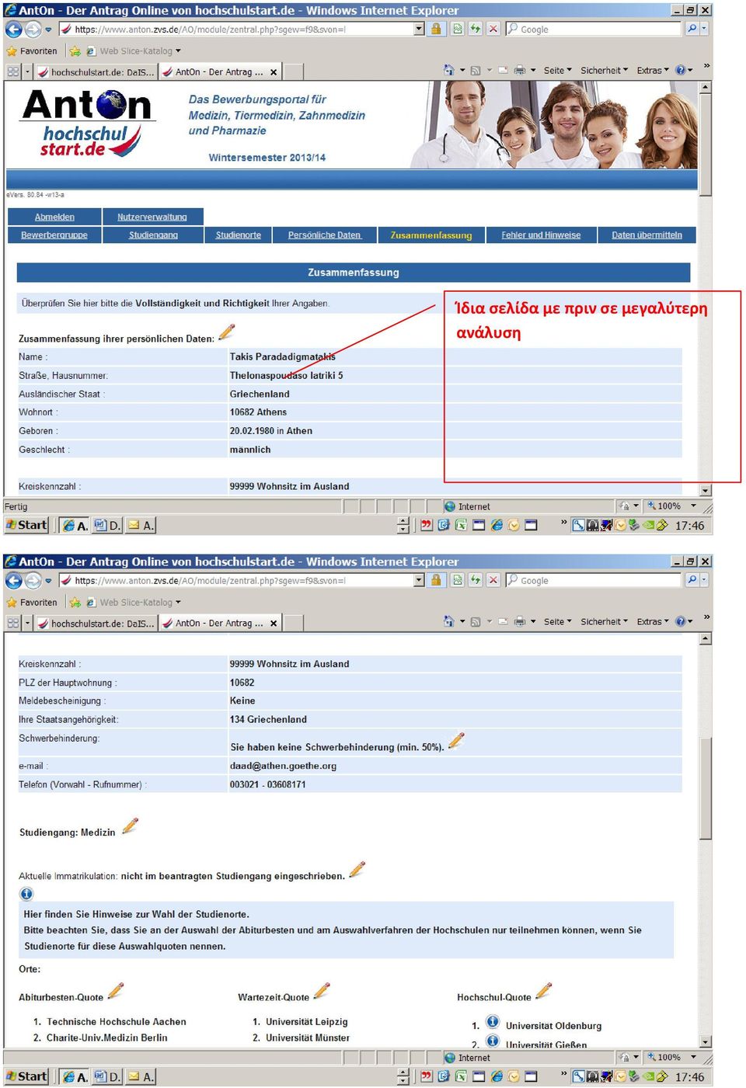Click Google search magnifier button in upper window
This screenshot has width=746, height=1088.
[x=692, y=29]
